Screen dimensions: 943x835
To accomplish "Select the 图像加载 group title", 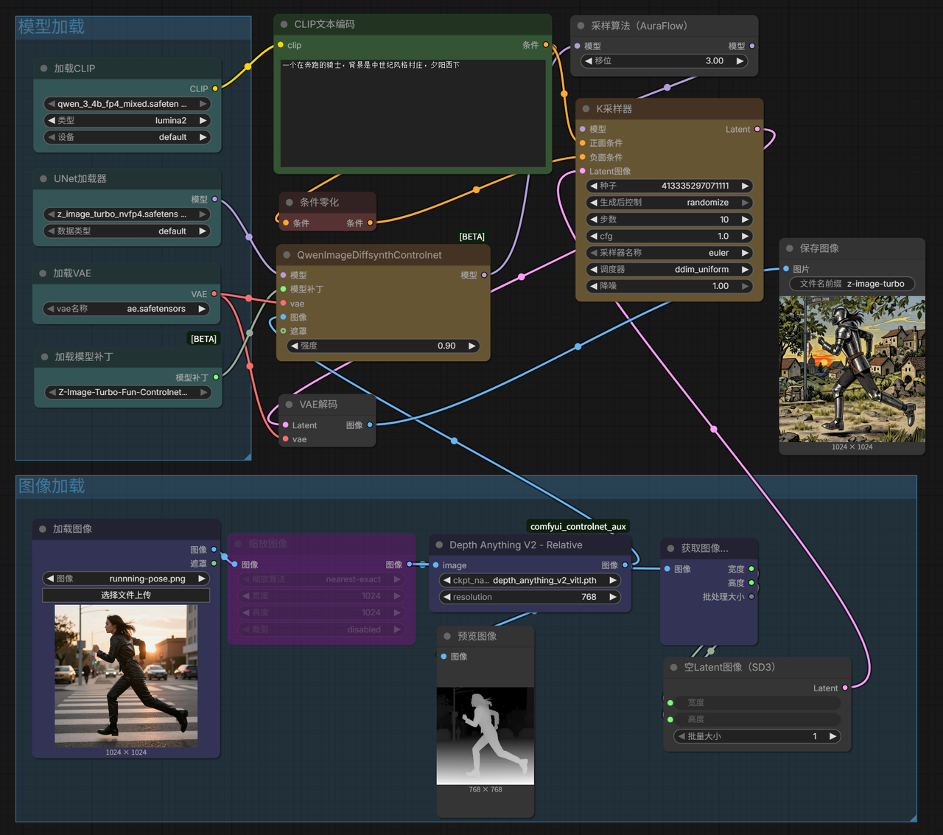I will pyautogui.click(x=52, y=486).
